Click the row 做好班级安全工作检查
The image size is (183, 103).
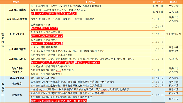click(x=90, y=78)
